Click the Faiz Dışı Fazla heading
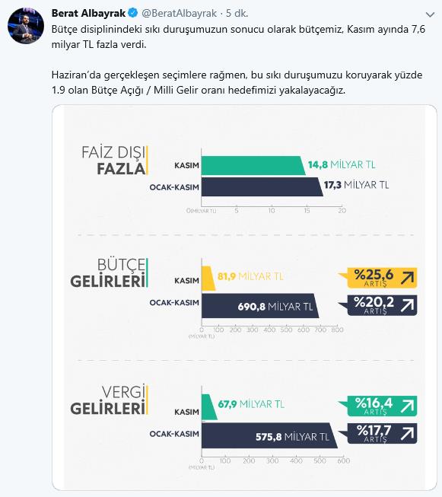The height and width of the screenshot is (497, 442). (x=115, y=161)
